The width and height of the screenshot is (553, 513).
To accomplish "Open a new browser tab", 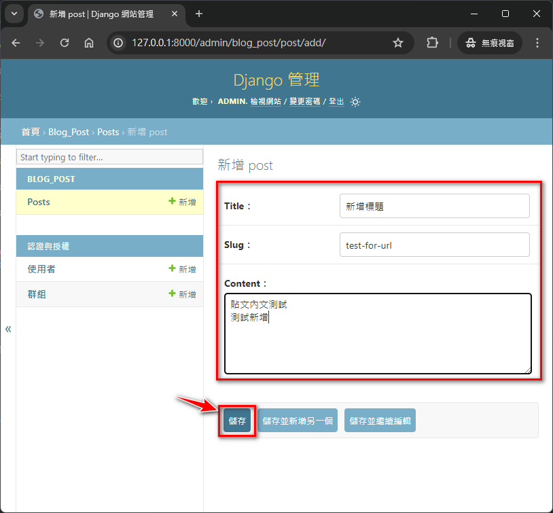I will [x=199, y=14].
